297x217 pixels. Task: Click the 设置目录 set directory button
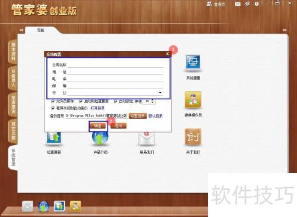coord(138,116)
